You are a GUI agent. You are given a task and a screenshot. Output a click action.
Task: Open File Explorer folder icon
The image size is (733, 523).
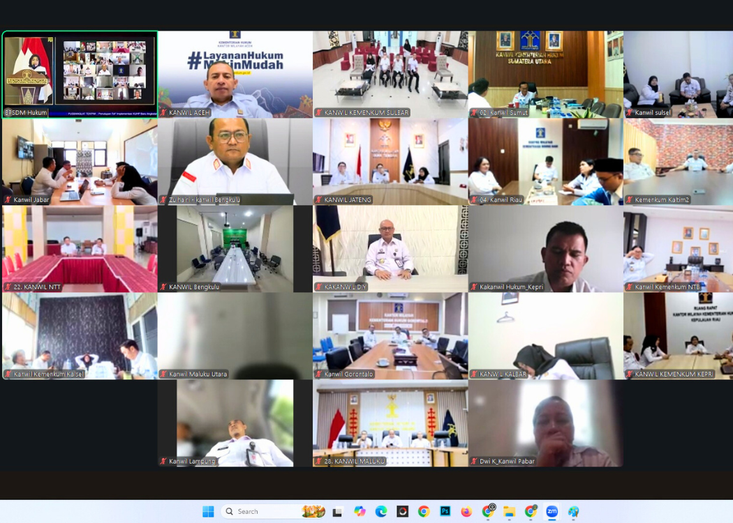click(x=509, y=511)
